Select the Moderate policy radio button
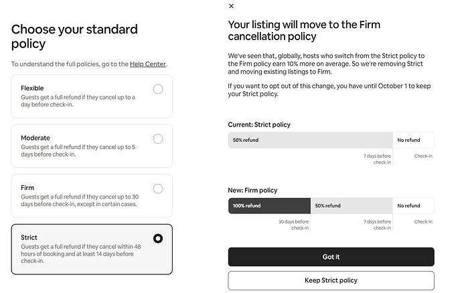Viewport: 462px width, 293px height. coord(158,138)
